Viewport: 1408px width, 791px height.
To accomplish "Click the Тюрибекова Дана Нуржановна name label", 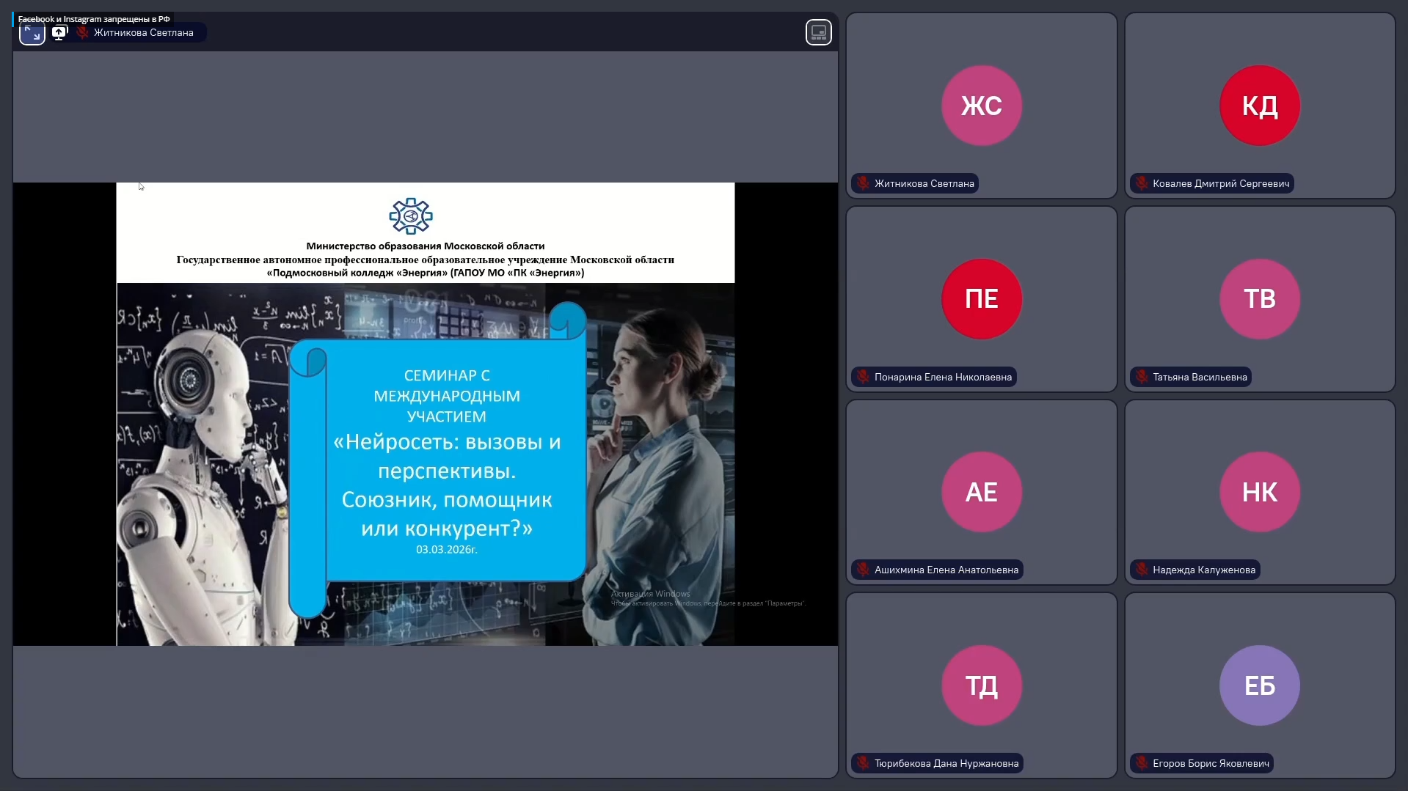I will pos(946,763).
